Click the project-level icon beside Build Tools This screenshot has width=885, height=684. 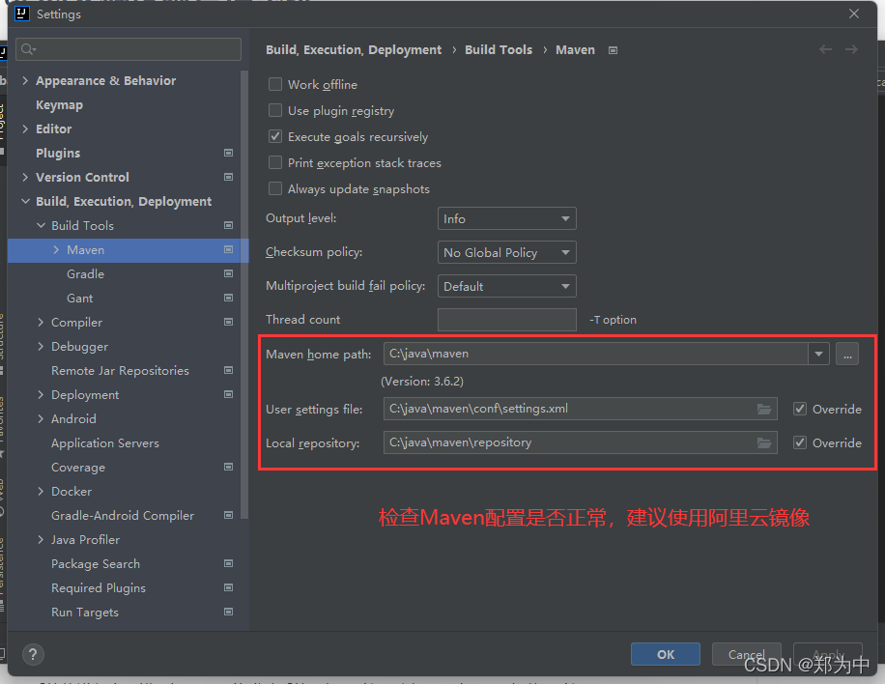tap(229, 225)
